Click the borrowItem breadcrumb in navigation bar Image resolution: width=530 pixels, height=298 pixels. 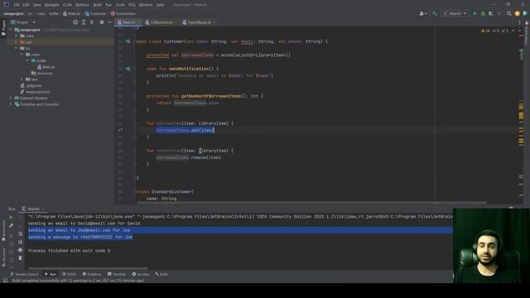pos(123,14)
